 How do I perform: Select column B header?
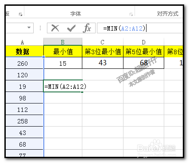(63, 42)
